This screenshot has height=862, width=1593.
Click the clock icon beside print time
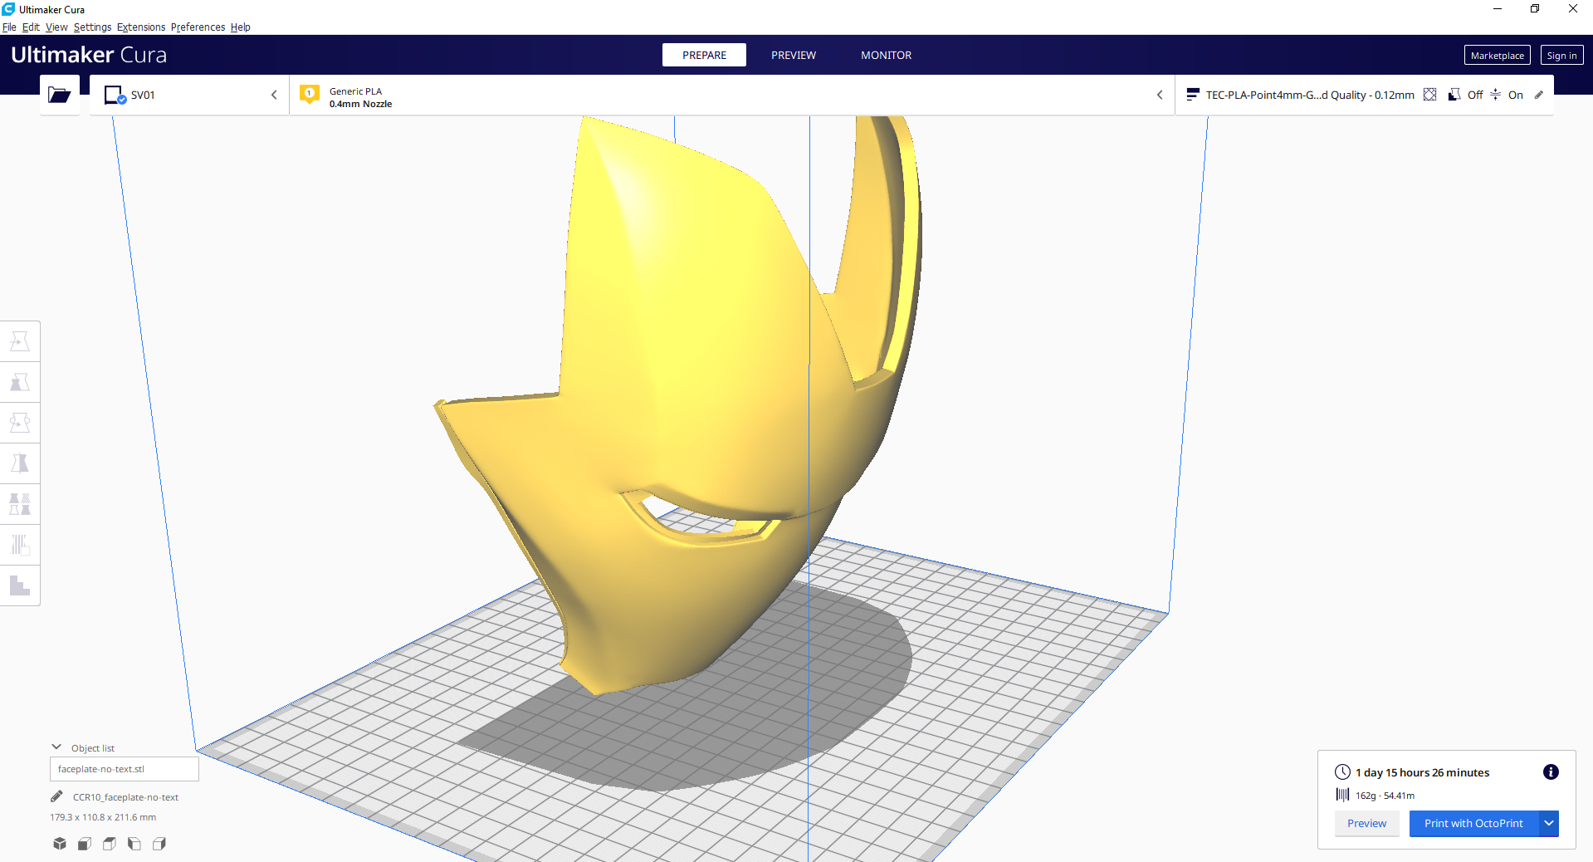1342,771
